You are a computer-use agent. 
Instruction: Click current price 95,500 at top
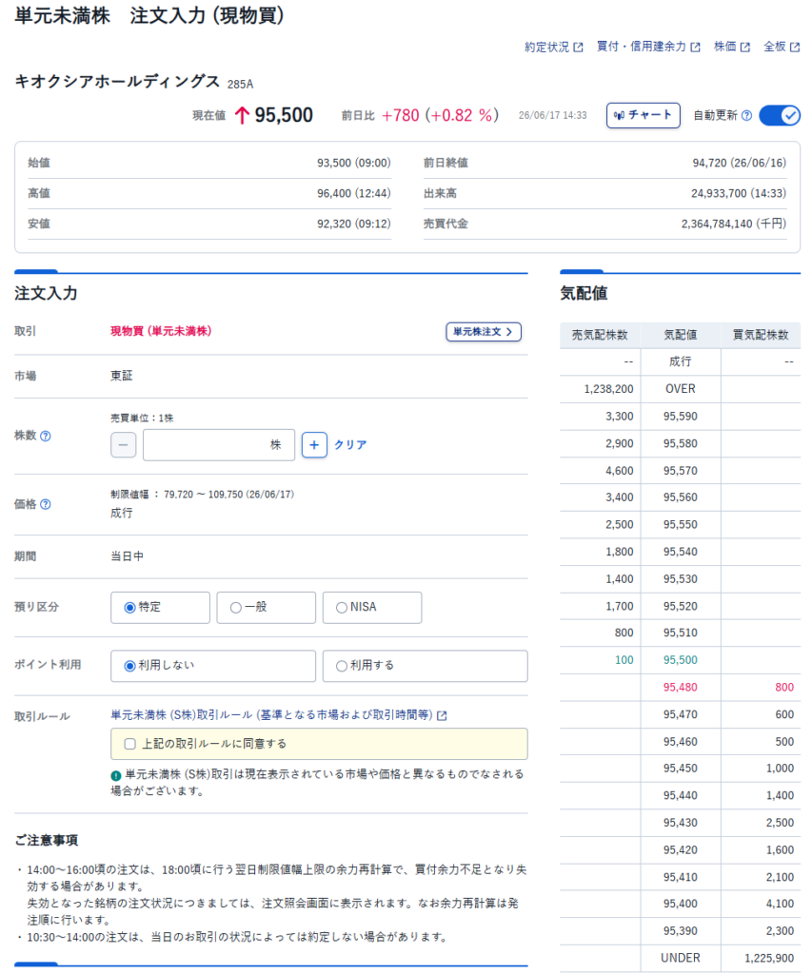(284, 115)
